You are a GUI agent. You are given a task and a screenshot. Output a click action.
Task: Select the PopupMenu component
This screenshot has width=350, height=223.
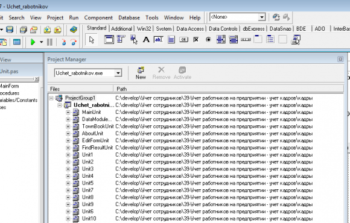pyautogui.click(x=134, y=40)
